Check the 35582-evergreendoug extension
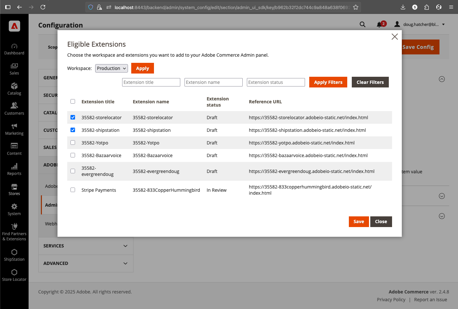 pos(73,171)
